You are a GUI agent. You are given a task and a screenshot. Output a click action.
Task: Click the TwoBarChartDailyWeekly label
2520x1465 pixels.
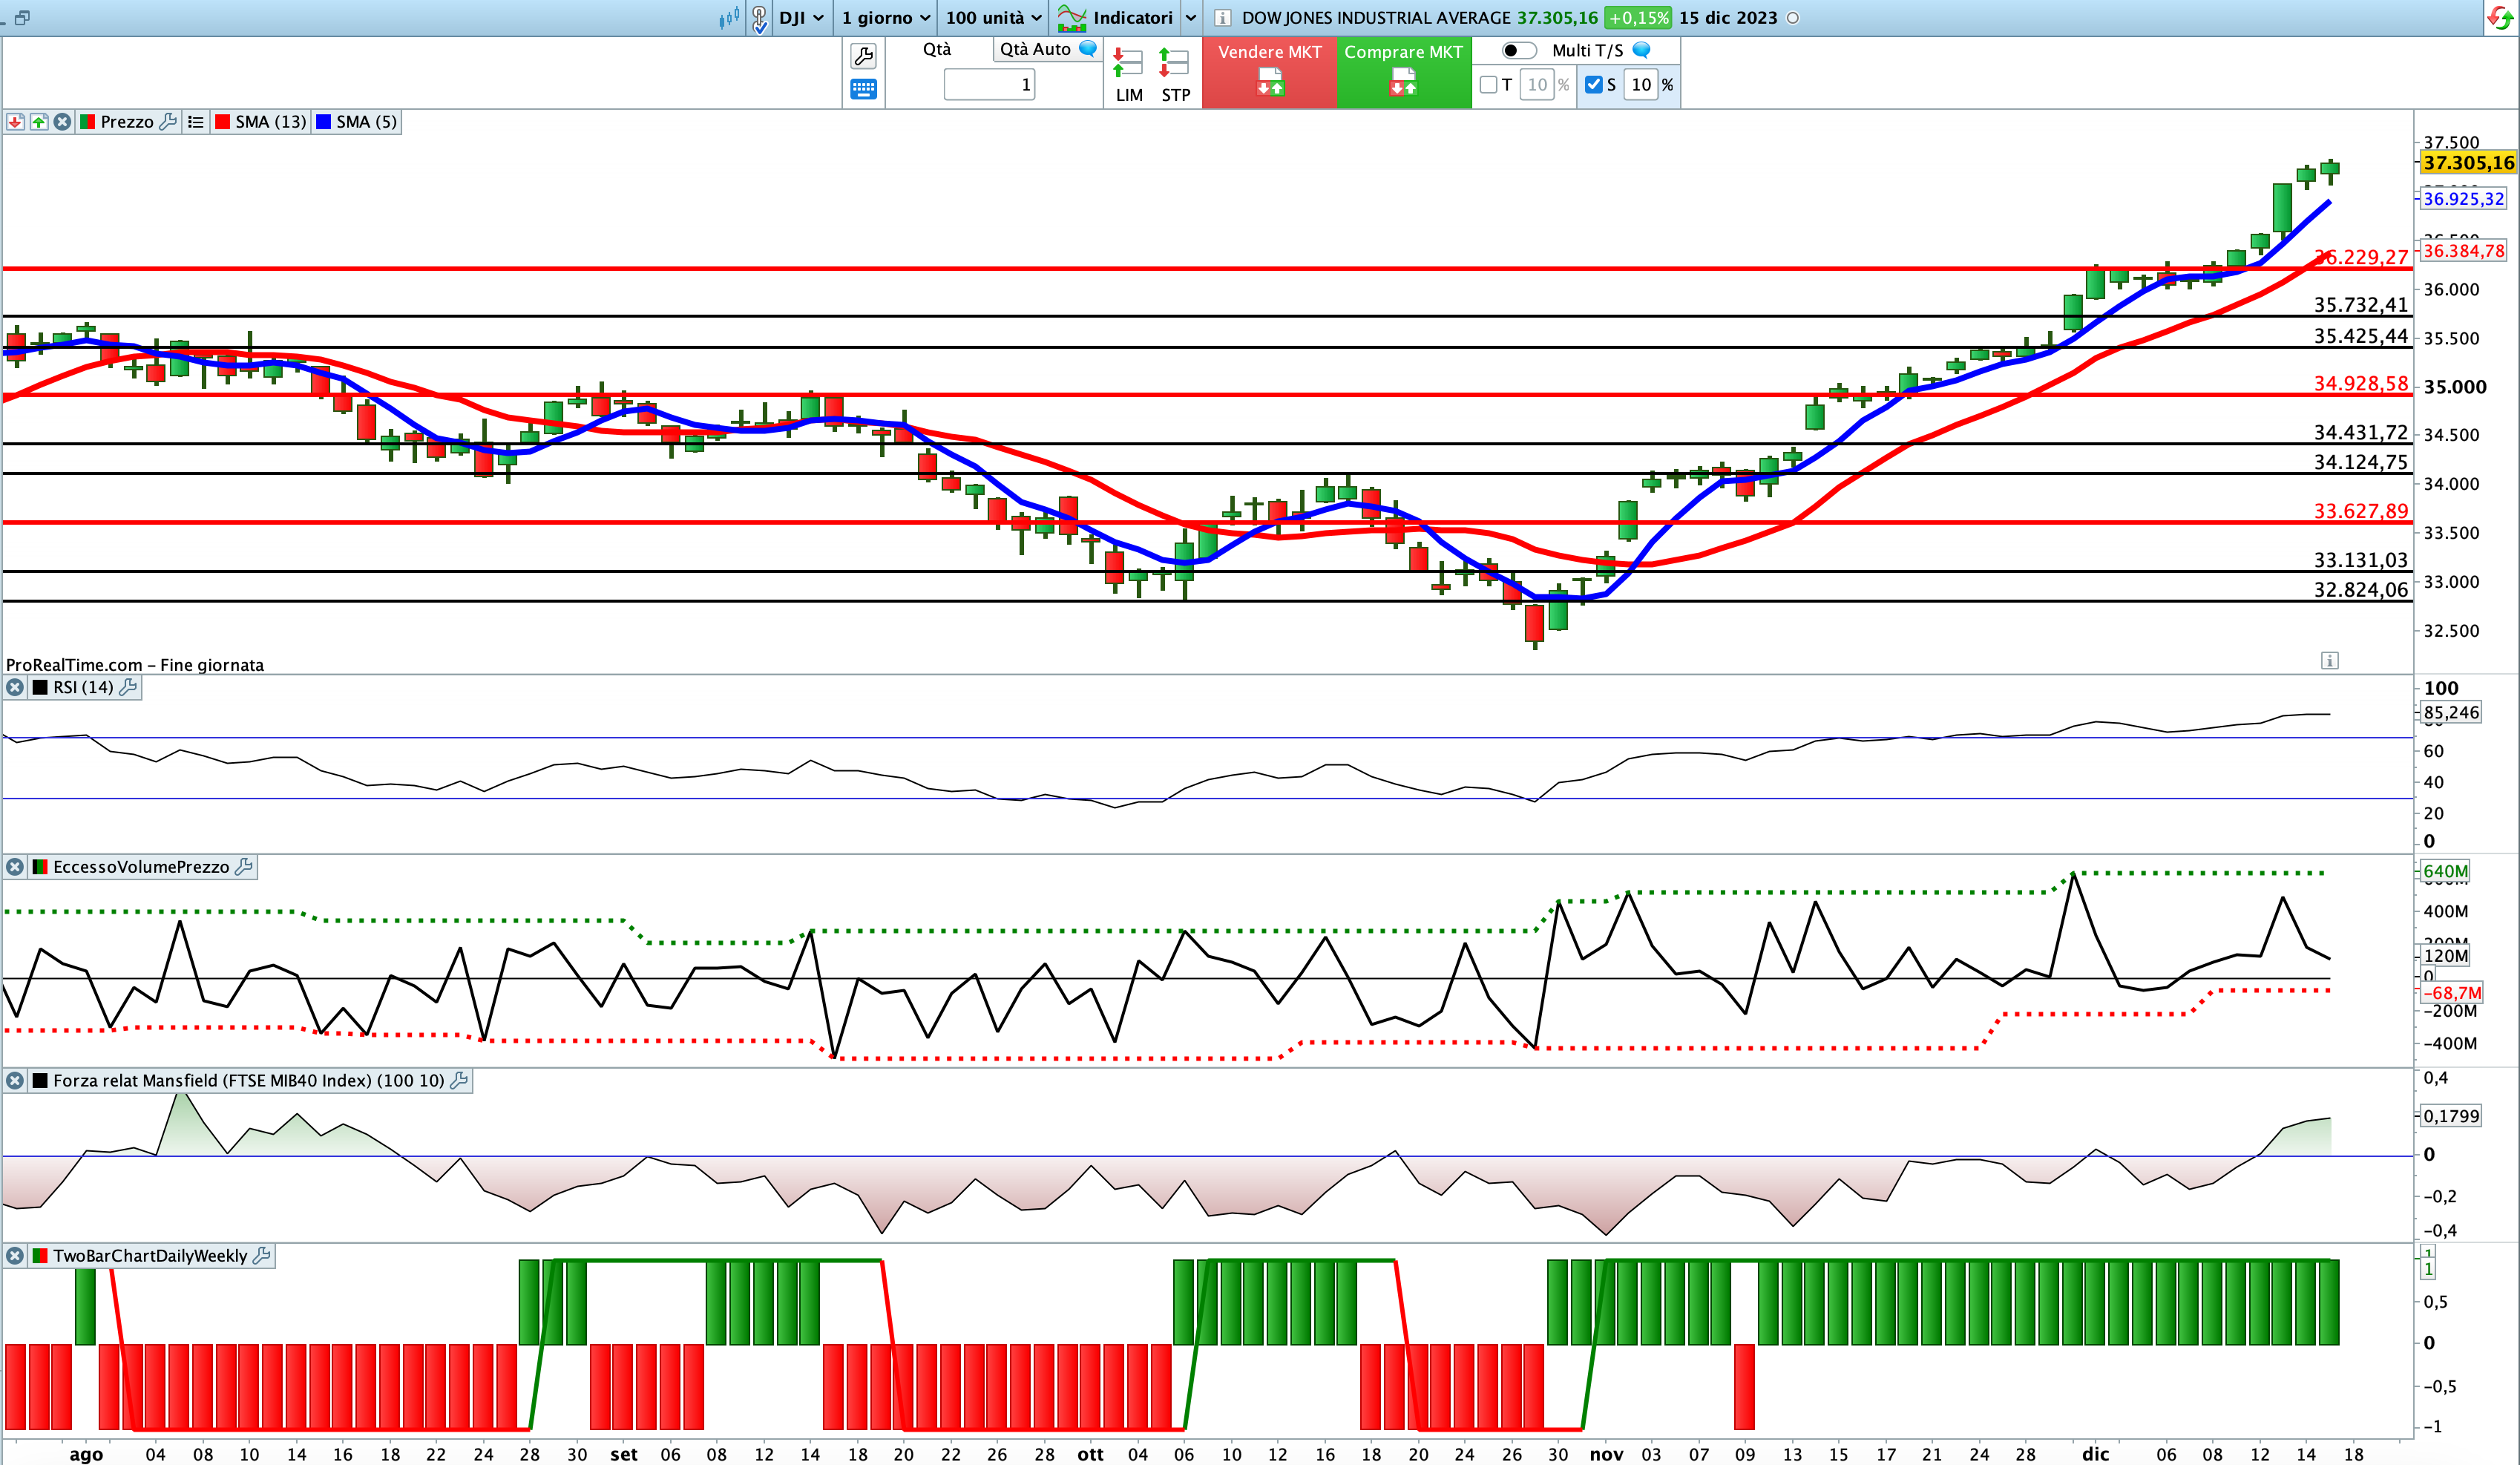click(150, 1256)
